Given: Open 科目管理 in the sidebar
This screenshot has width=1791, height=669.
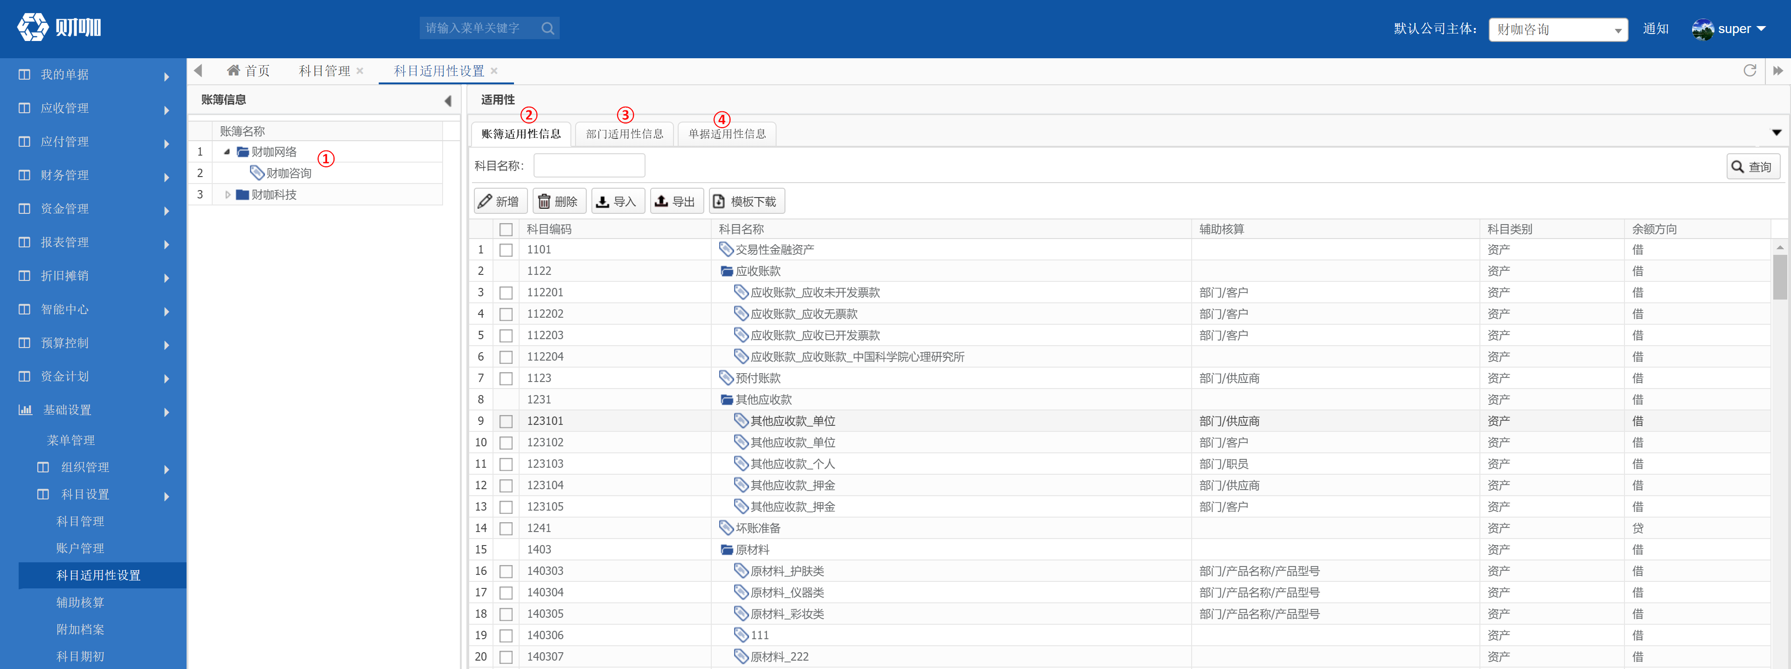Looking at the screenshot, I should click(80, 521).
